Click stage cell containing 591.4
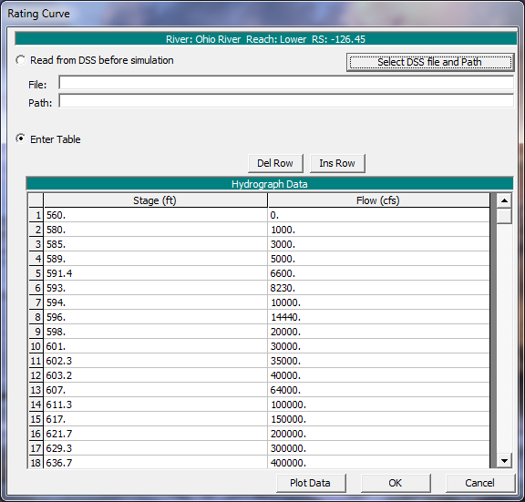525x502 pixels. (155, 273)
